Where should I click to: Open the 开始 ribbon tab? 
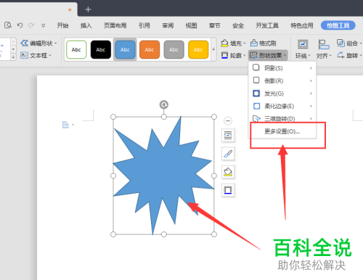(62, 25)
